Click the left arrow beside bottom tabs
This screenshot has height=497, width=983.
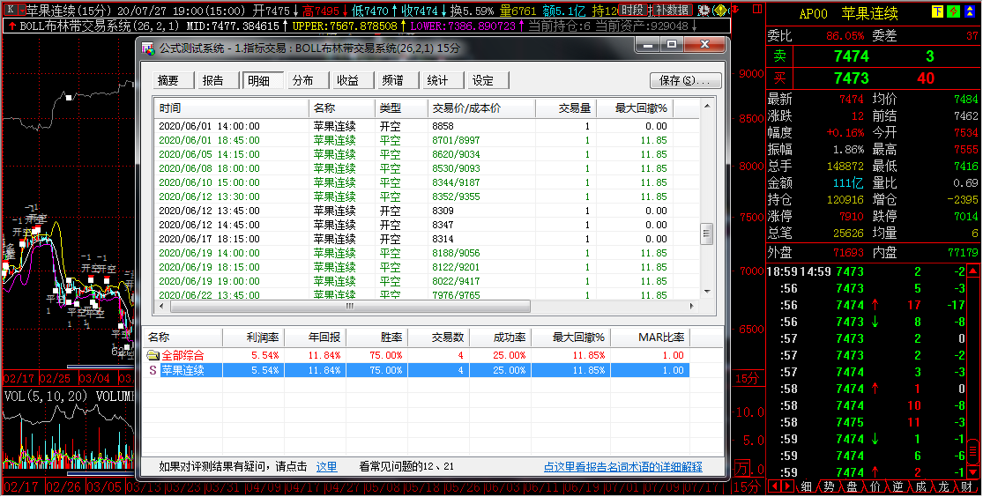point(774,486)
